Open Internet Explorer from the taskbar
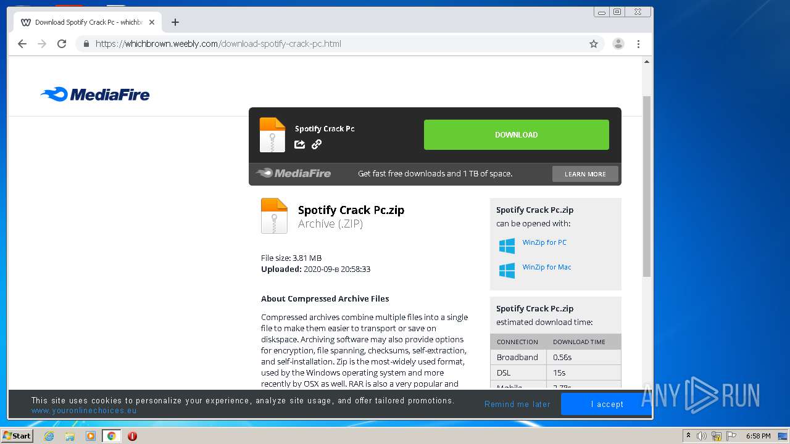 pos(49,436)
